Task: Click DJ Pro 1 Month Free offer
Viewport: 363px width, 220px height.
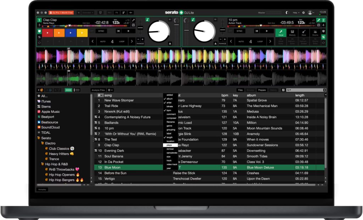Action: pos(61,13)
